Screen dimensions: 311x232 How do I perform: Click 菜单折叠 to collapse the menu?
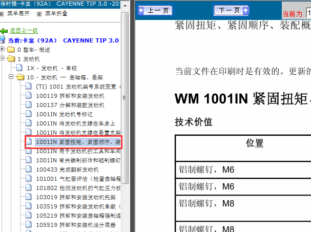56,13
